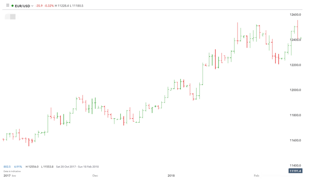The image size is (310, 179).
Task: Click the current price tag 11191.4
Action: point(295,171)
